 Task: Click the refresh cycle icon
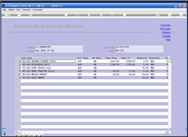pos(158,15)
